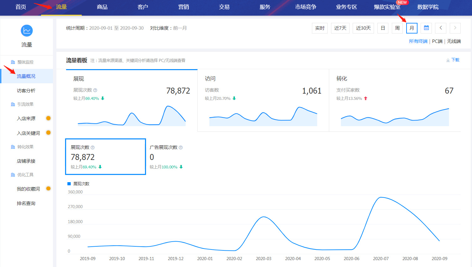
Task: Click the round 流量 chart icon in sidebar
Action: pos(27,31)
